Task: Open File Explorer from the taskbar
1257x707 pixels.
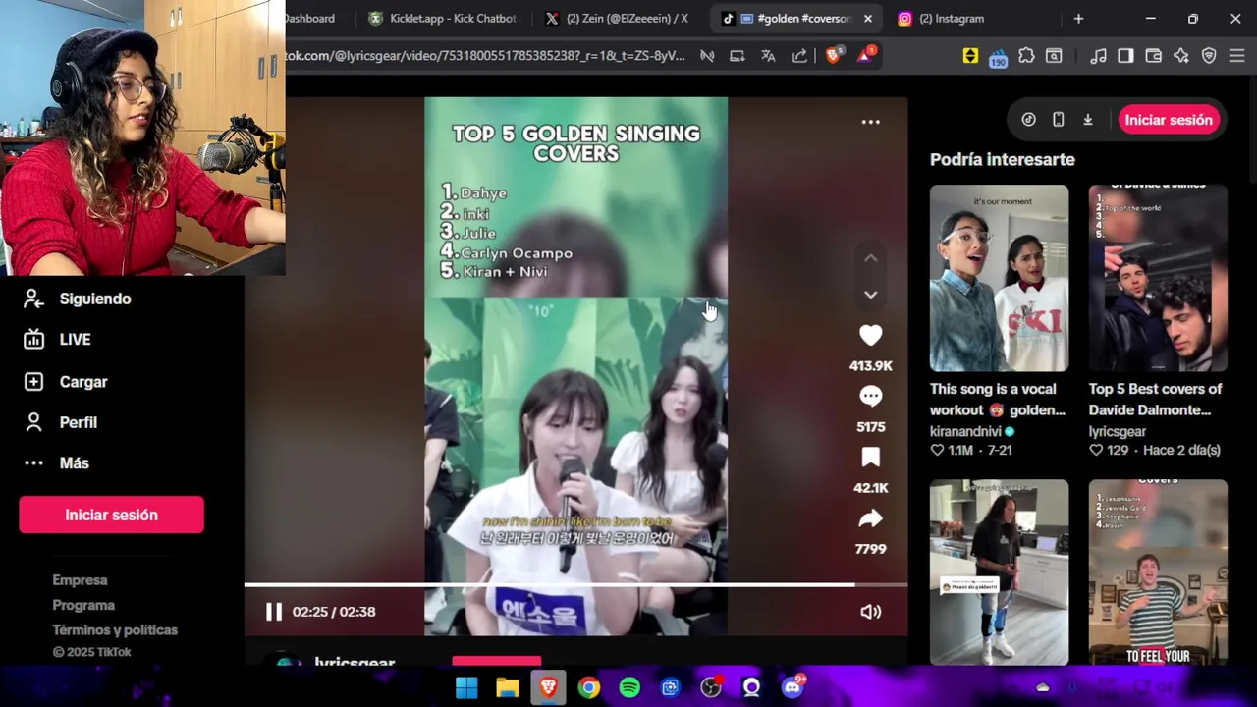Action: pos(507,687)
